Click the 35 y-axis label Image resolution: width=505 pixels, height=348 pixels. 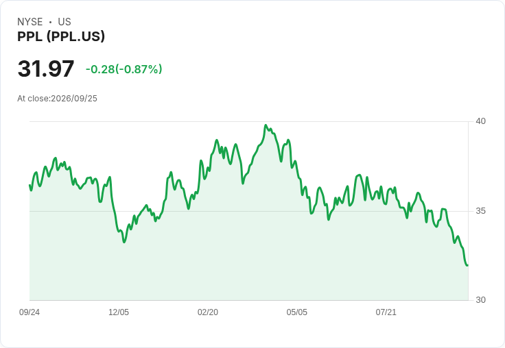point(480,211)
